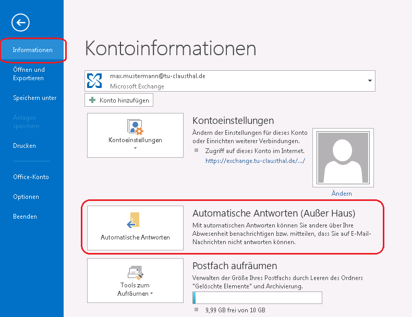Click the profile picture placeholder
Viewport: 412px width, 317px height.
[x=343, y=158]
